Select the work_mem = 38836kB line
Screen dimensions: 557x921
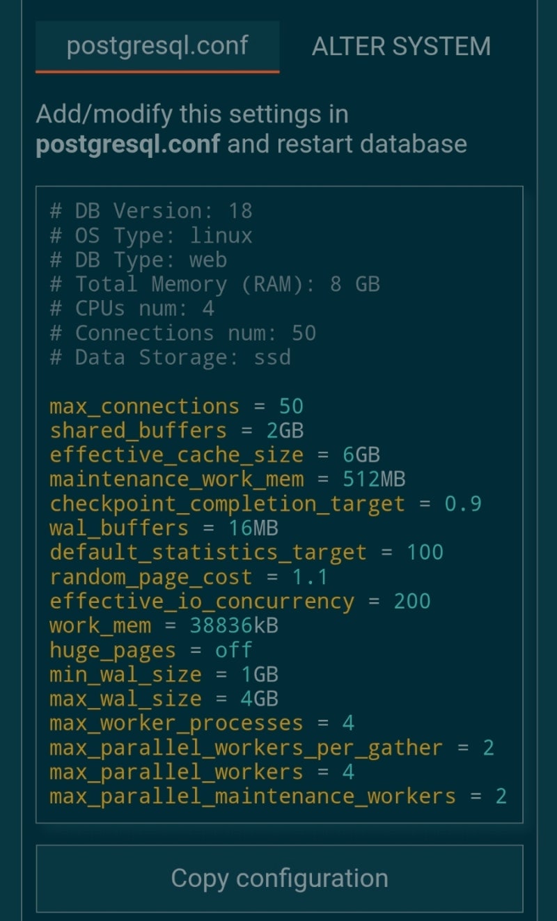(164, 626)
